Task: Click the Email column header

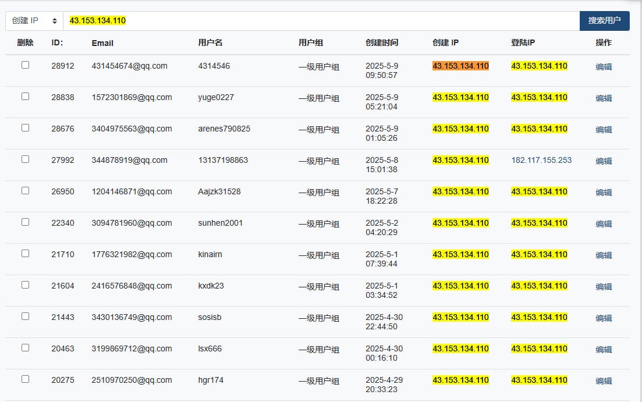Action: click(x=102, y=43)
